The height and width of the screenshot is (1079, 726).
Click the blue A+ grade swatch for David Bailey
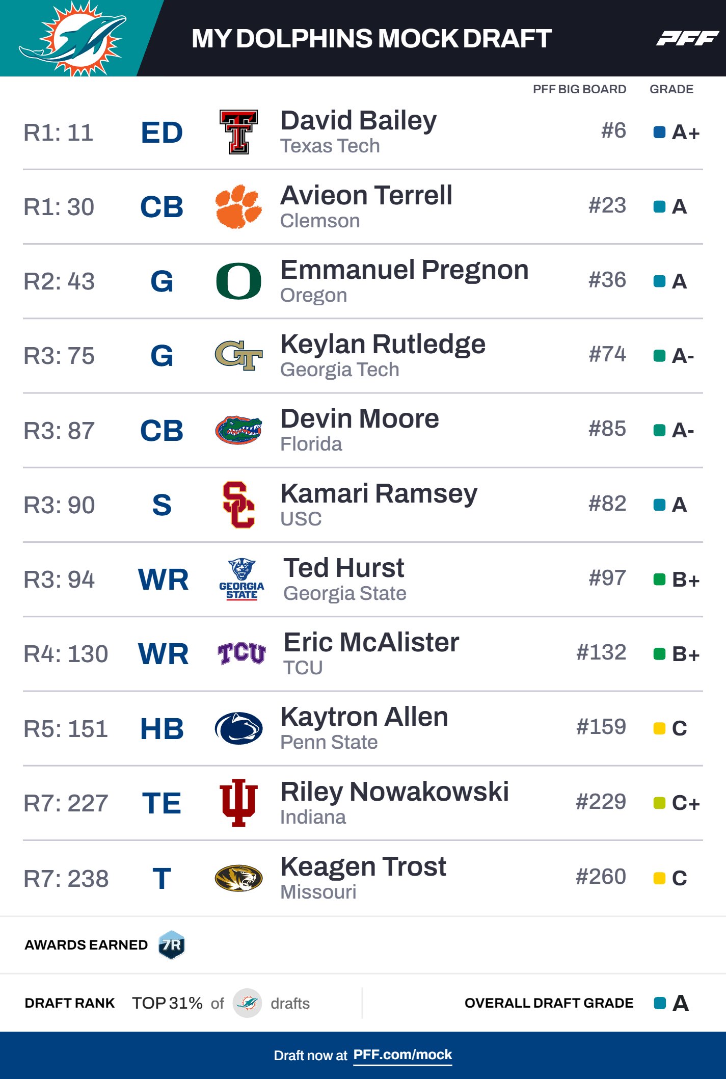659,133
